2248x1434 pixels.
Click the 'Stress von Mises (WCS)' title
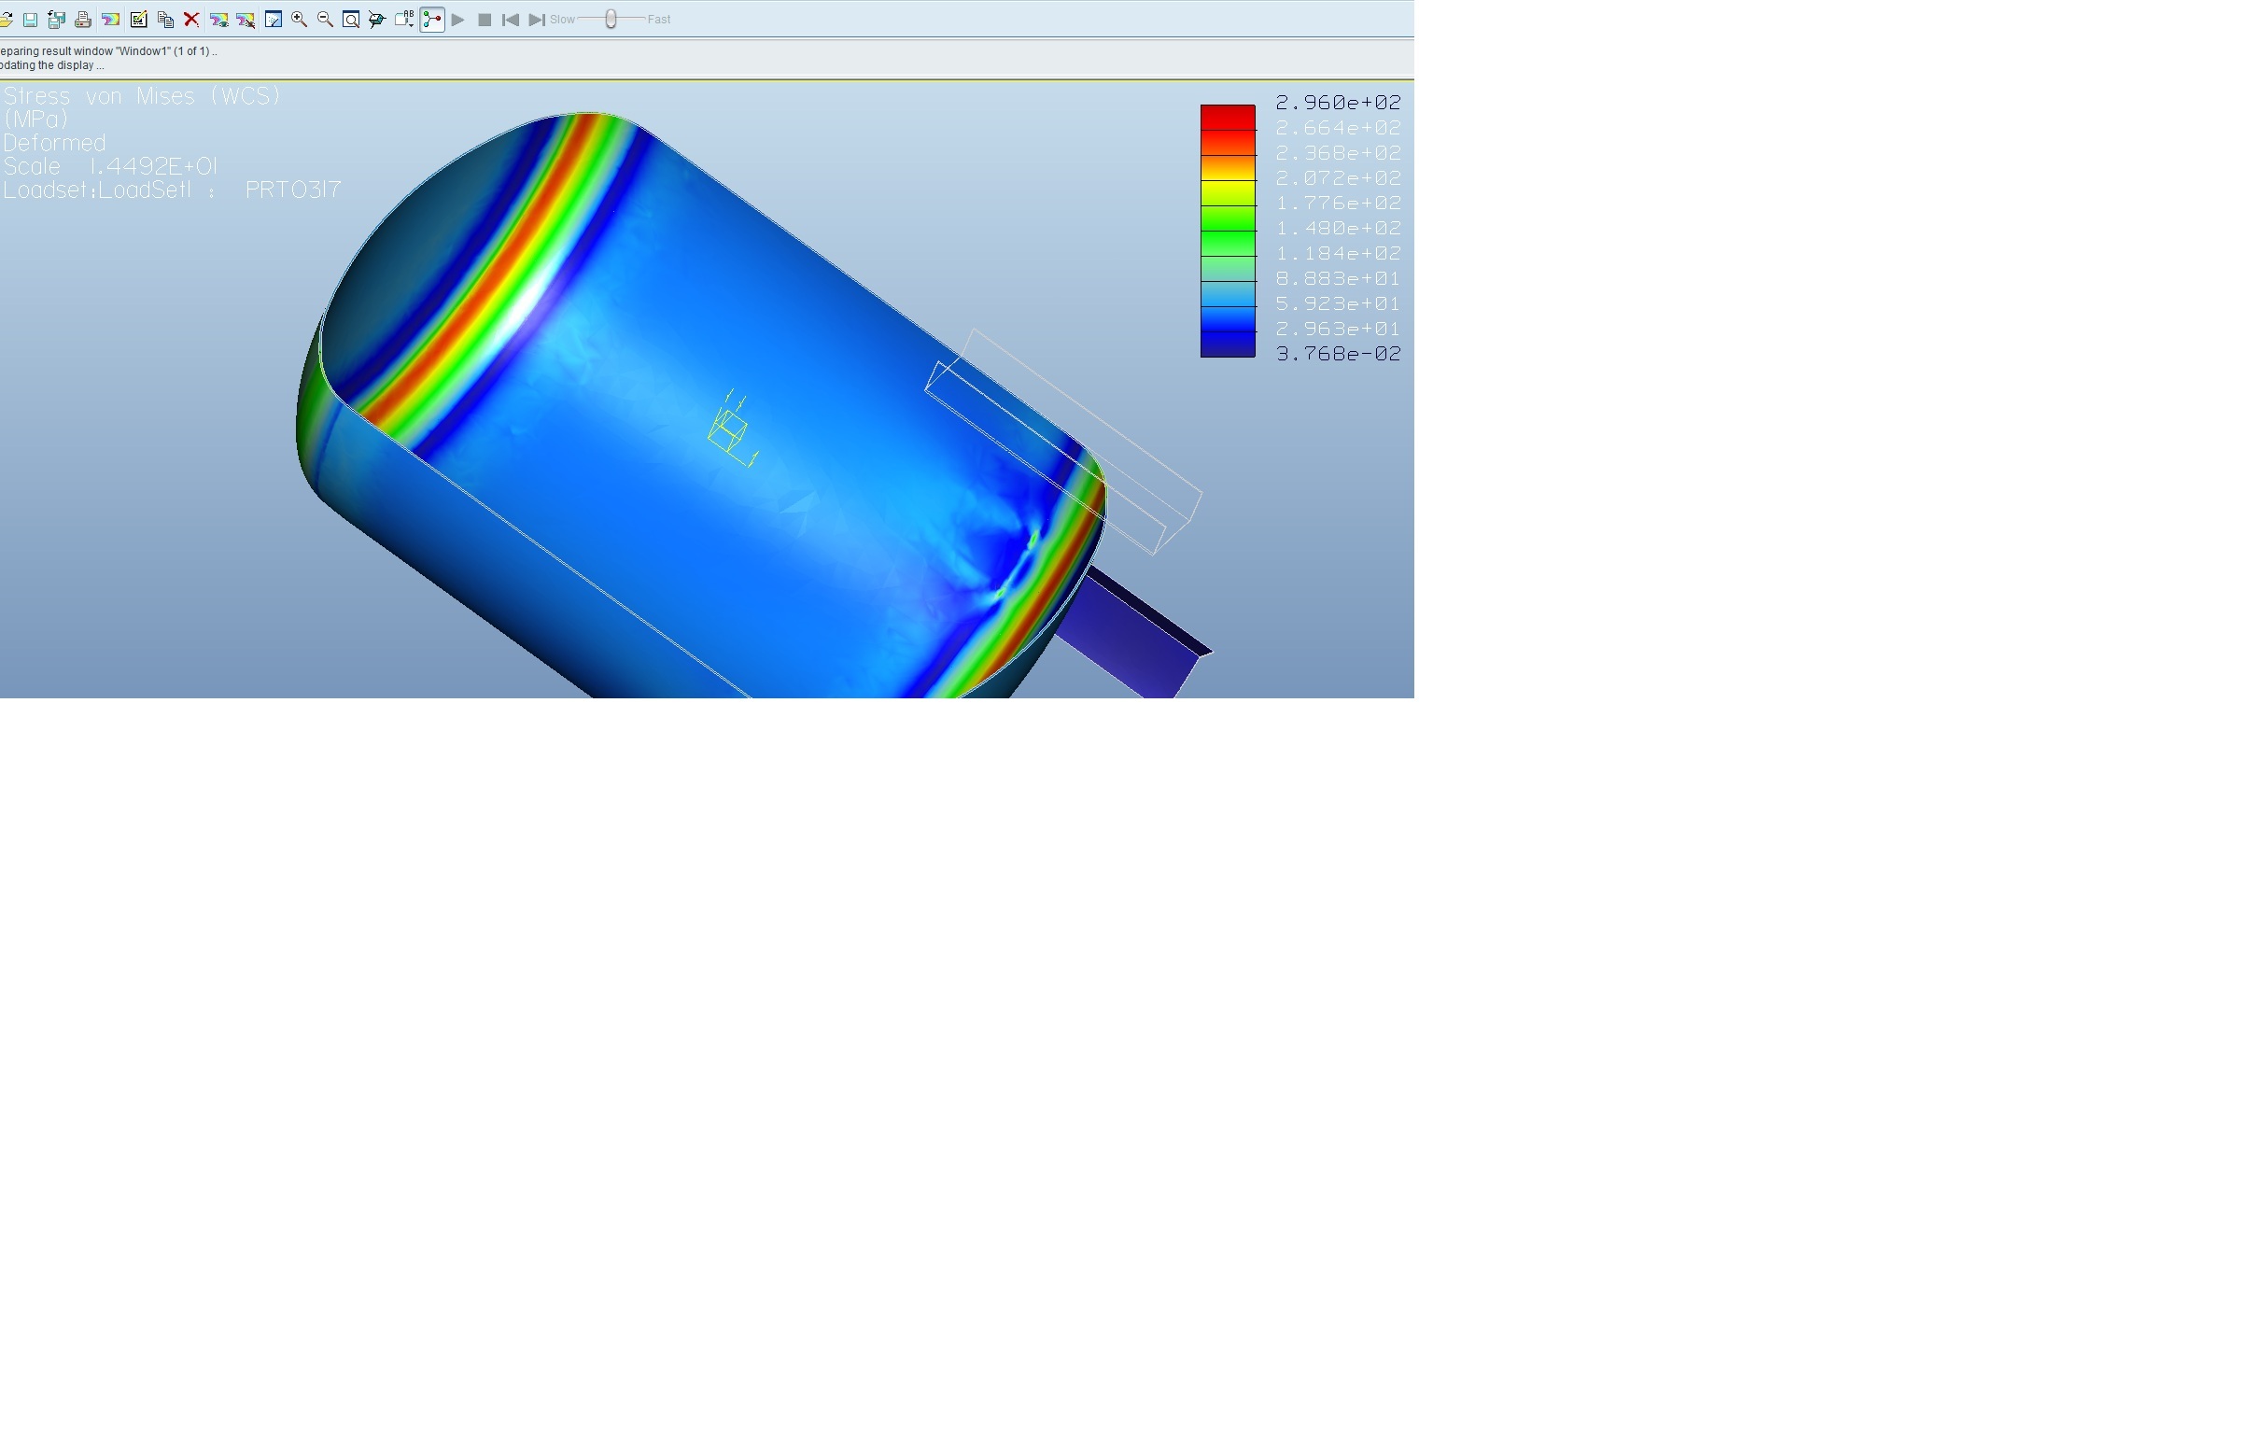pos(142,96)
